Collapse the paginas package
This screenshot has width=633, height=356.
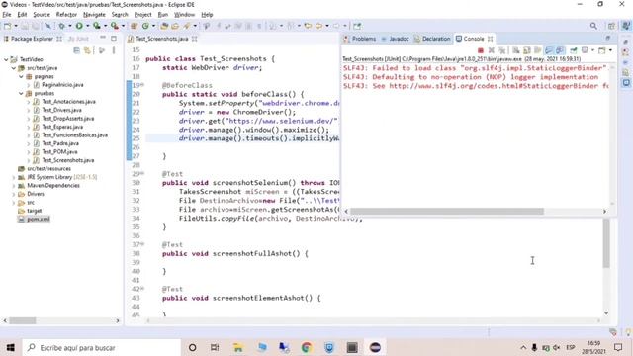point(21,76)
